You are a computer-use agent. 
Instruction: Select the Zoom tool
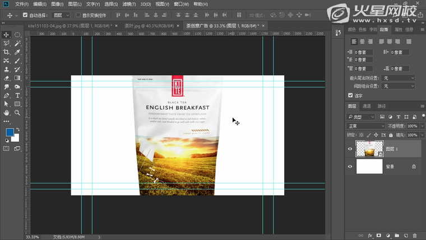click(x=17, y=113)
